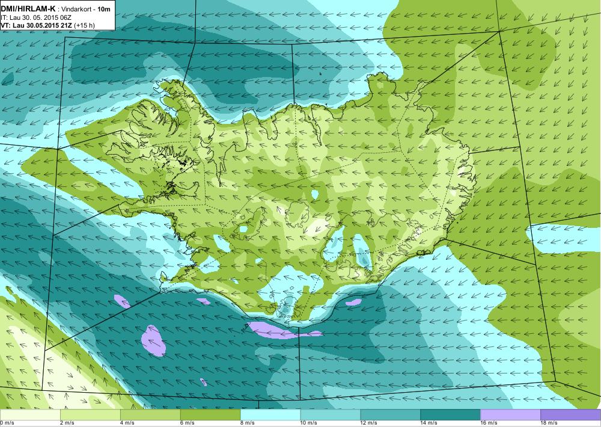Pick the olive green 6–8 m/s legend swatch
The image size is (601, 427).
click(x=210, y=415)
